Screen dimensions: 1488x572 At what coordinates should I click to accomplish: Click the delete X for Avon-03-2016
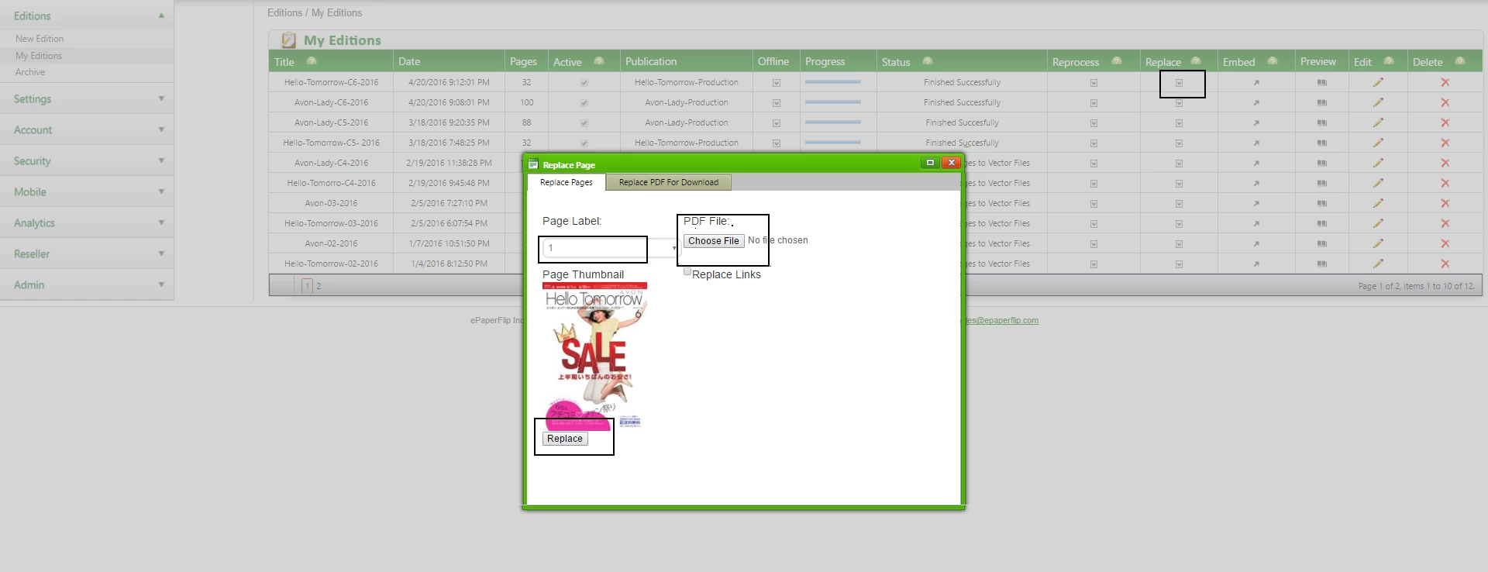1445,203
